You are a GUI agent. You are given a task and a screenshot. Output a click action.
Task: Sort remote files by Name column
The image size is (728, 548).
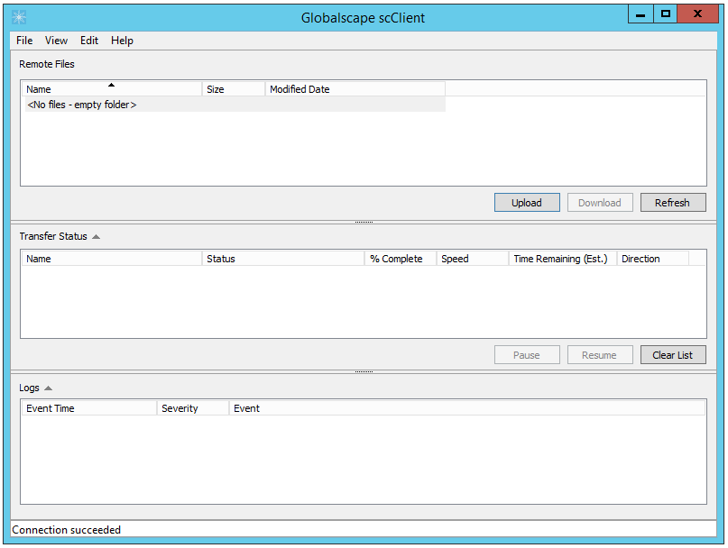(x=112, y=89)
